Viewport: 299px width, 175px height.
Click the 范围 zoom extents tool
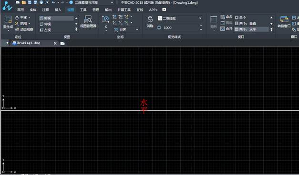23,24
